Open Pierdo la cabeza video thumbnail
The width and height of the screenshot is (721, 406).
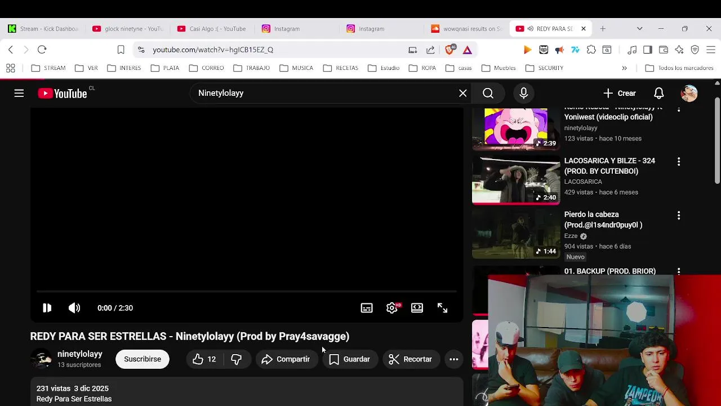click(x=516, y=235)
